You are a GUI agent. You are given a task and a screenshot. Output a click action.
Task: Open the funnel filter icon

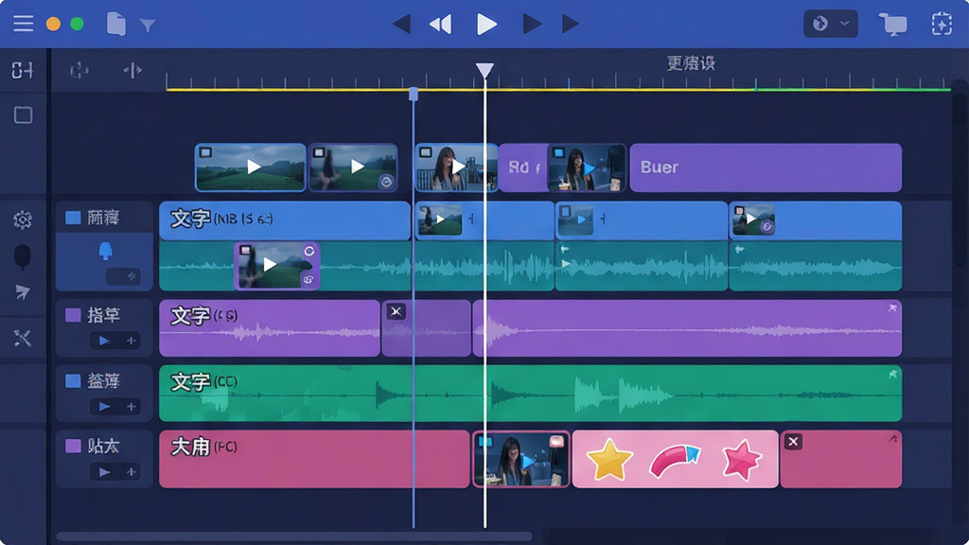click(148, 25)
